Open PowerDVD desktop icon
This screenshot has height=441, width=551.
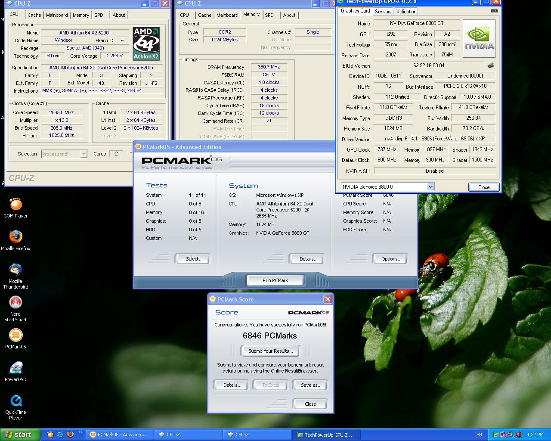click(15, 372)
